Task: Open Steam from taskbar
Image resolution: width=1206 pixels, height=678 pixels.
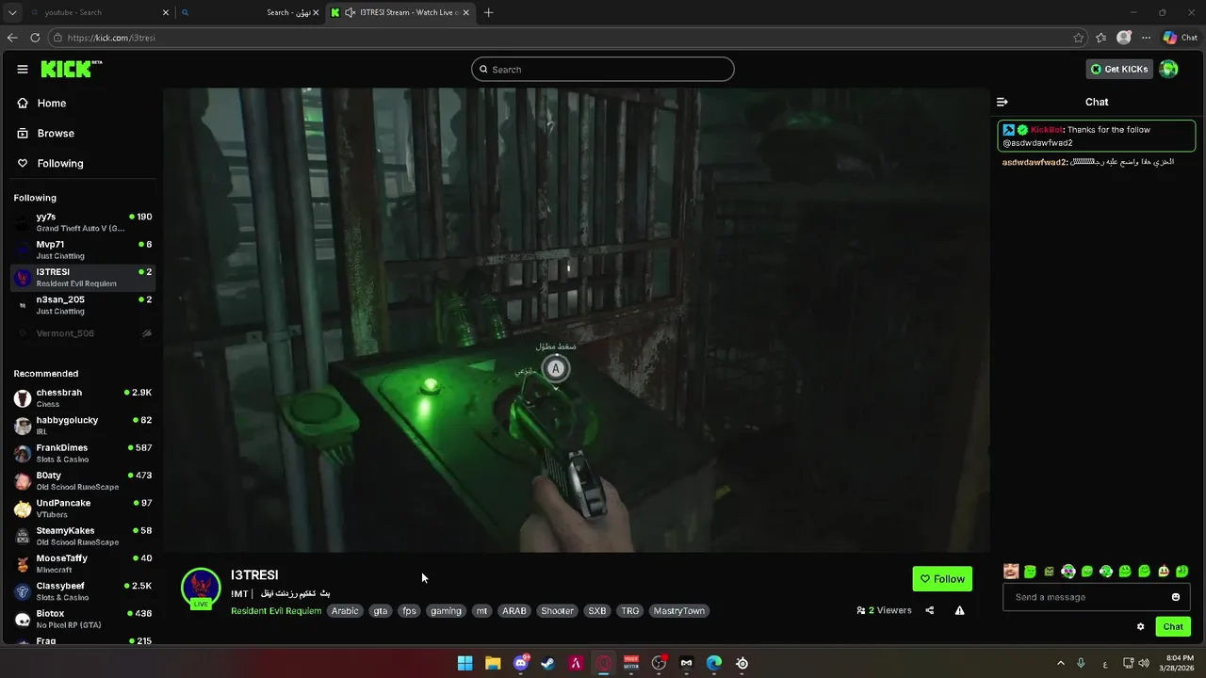Action: tap(547, 663)
